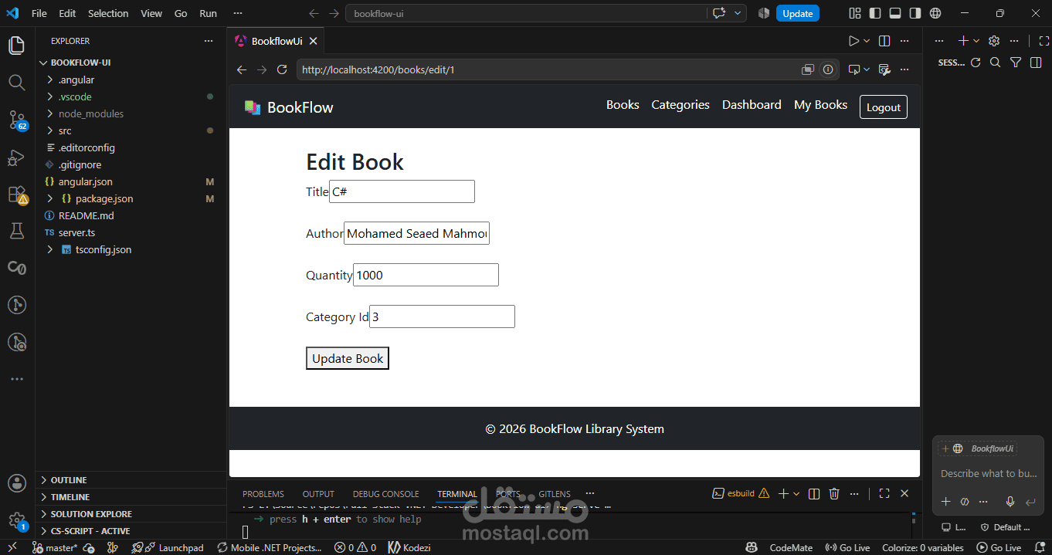Open new terminal profile dropdown arrow
The height and width of the screenshot is (555, 1052).
(796, 493)
